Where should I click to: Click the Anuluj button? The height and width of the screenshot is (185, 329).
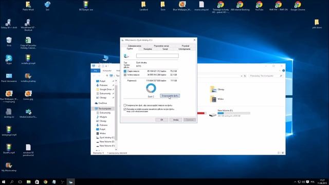176,120
